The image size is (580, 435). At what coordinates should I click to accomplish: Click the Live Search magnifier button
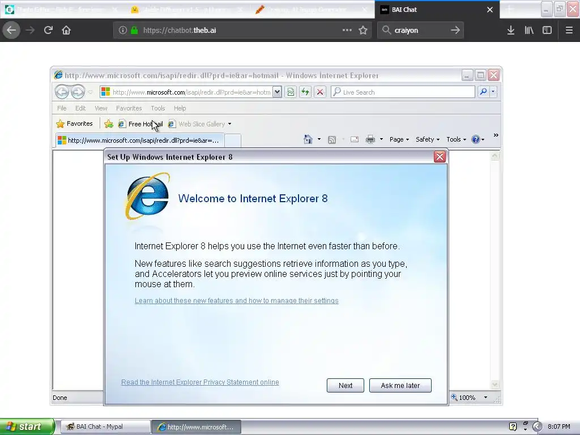click(x=483, y=92)
